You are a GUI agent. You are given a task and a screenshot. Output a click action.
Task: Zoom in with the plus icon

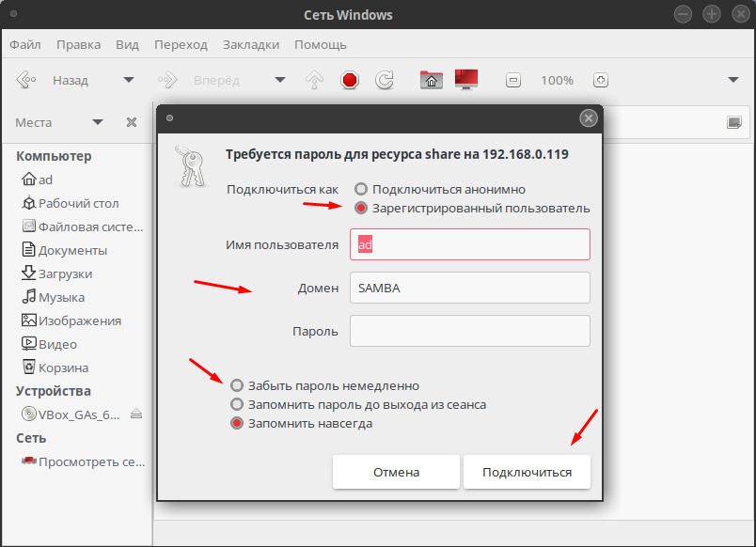(x=600, y=80)
